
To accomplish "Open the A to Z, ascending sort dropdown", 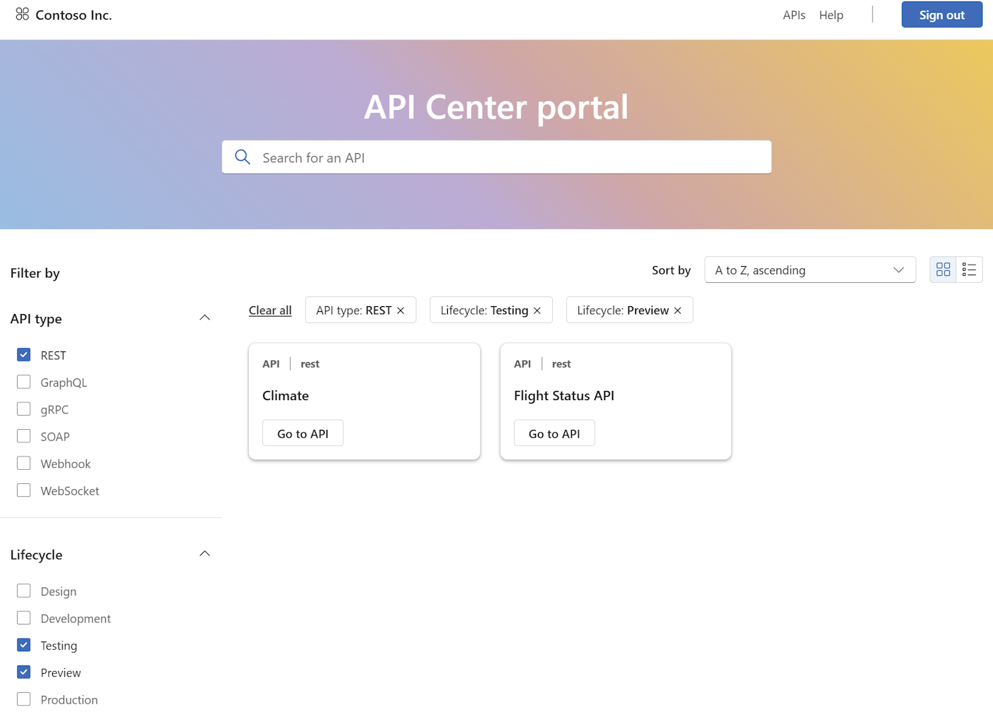I will tap(810, 270).
